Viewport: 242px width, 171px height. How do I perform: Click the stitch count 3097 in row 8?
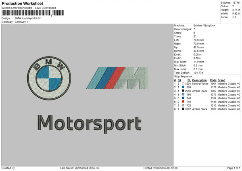[x=188, y=109]
